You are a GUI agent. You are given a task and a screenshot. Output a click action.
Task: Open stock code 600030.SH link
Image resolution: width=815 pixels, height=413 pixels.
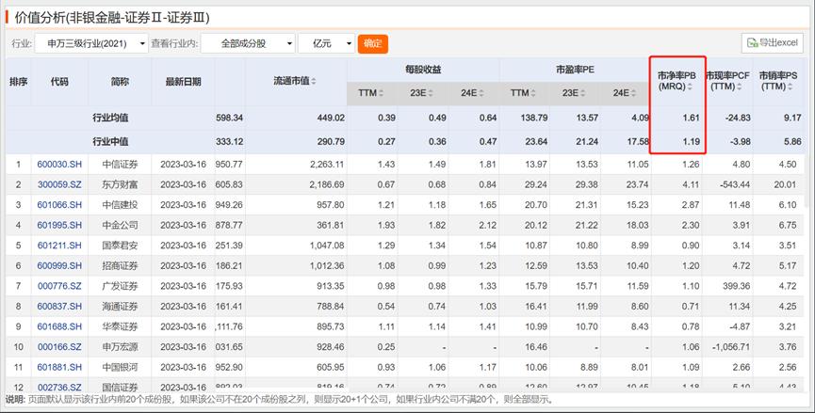(59, 165)
